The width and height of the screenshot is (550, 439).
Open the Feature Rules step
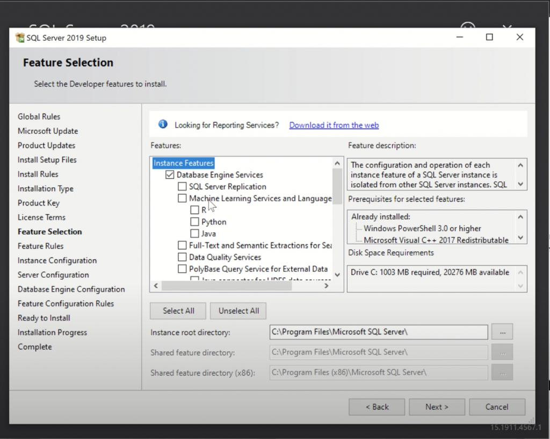coord(41,246)
